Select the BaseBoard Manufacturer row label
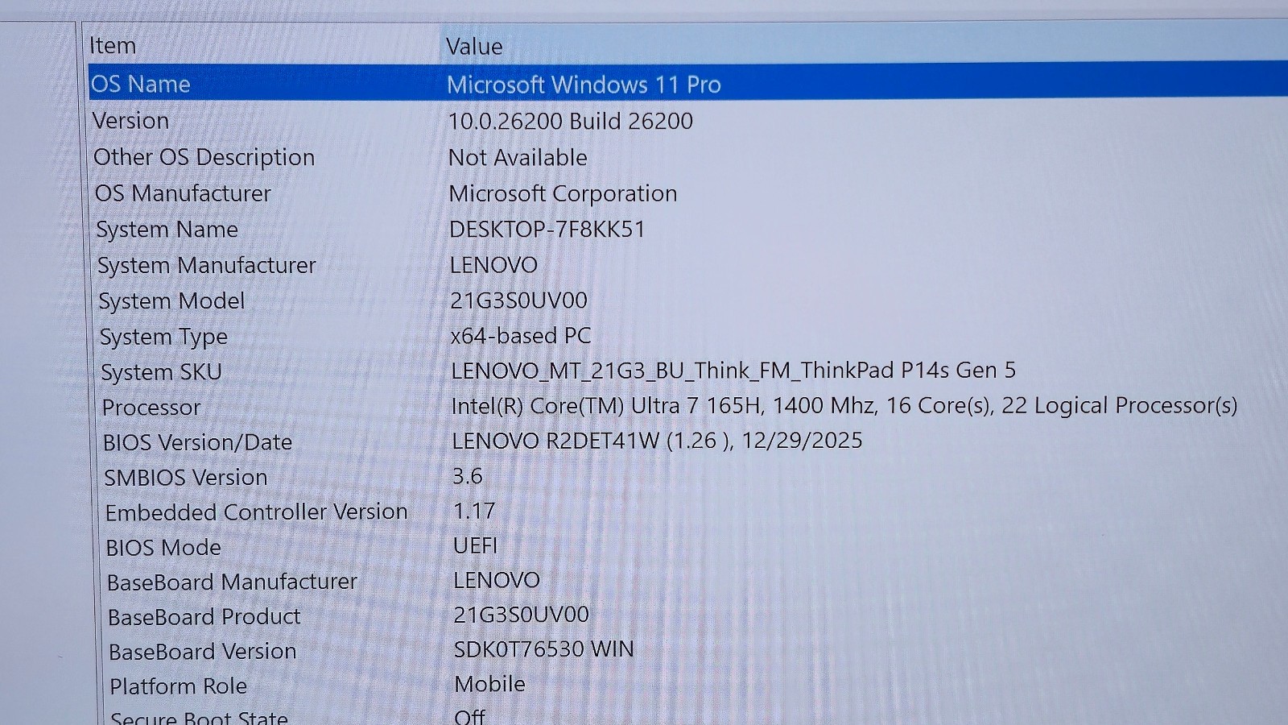This screenshot has height=725, width=1288. pos(232,582)
